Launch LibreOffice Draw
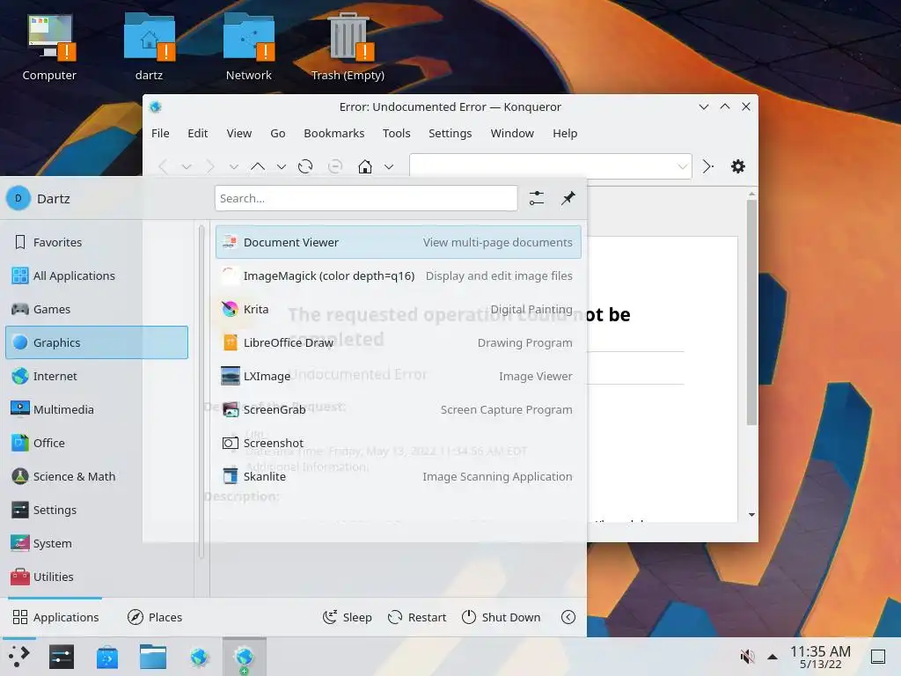The image size is (901, 676). (x=399, y=342)
